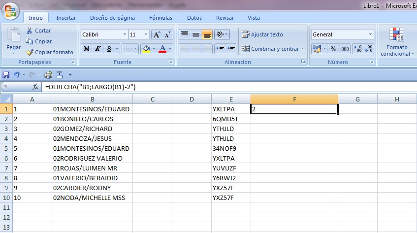
Task: Open Fuente dialog launcher
Action: click(x=171, y=62)
